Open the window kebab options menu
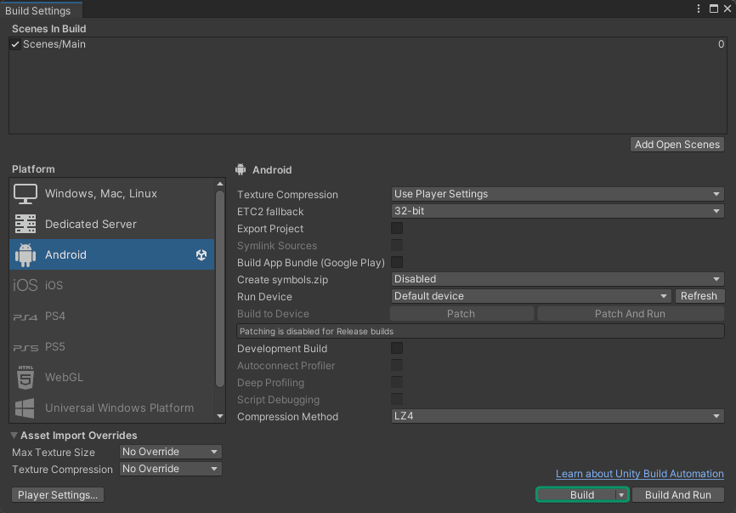Image resolution: width=736 pixels, height=513 pixels. pos(699,9)
